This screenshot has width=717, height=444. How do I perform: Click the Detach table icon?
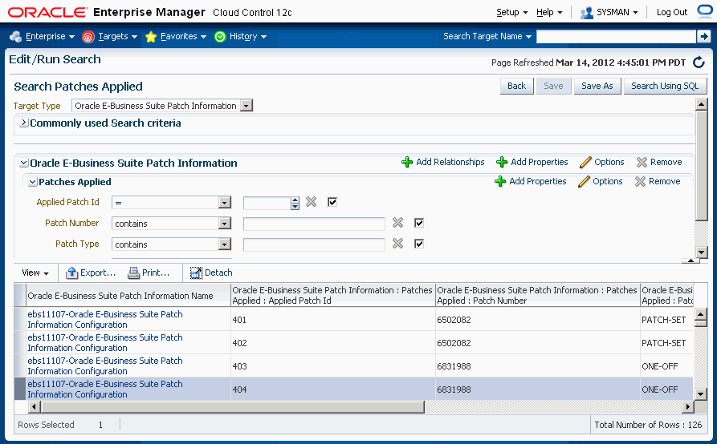point(196,272)
